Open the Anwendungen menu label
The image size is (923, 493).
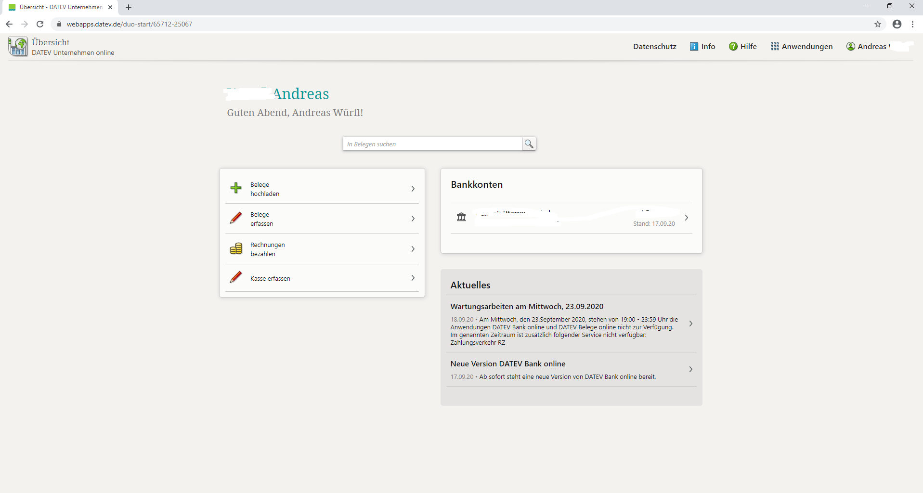coord(807,47)
